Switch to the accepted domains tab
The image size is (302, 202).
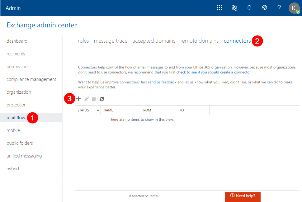click(x=154, y=41)
